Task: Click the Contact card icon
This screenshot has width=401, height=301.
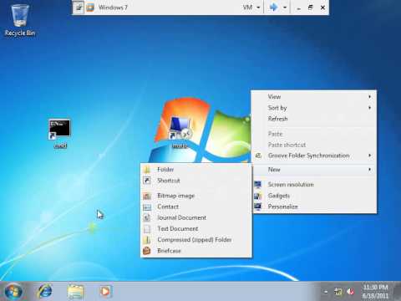Action: pyautogui.click(x=147, y=207)
